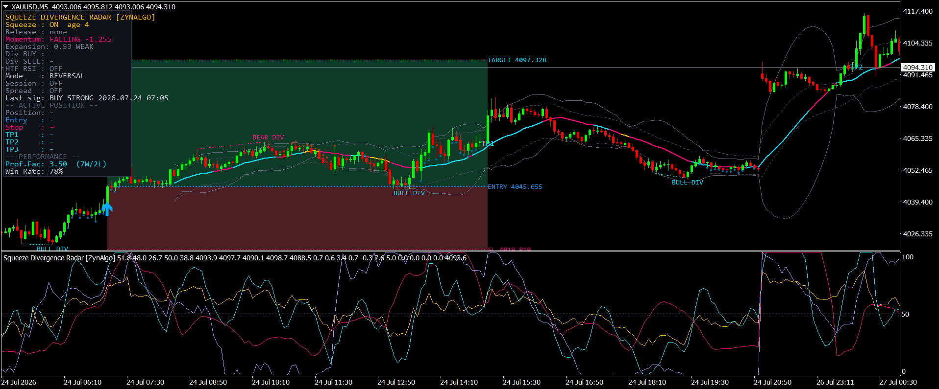Image resolution: width=939 pixels, height=389 pixels.
Task: Click indicator scale level 50
Action: pyautogui.click(x=906, y=314)
